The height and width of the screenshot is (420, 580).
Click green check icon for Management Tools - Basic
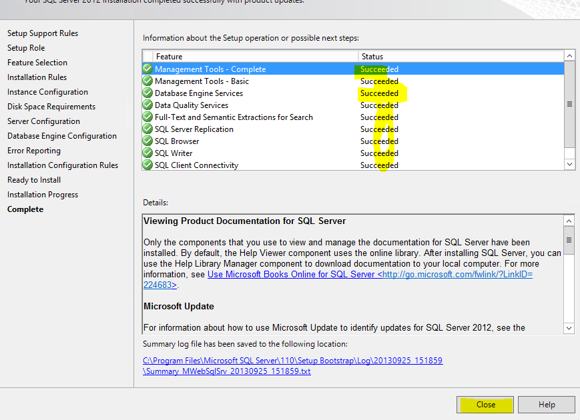tap(148, 81)
